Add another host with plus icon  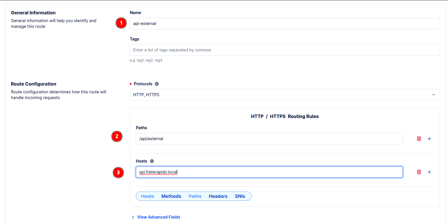pos(429,172)
